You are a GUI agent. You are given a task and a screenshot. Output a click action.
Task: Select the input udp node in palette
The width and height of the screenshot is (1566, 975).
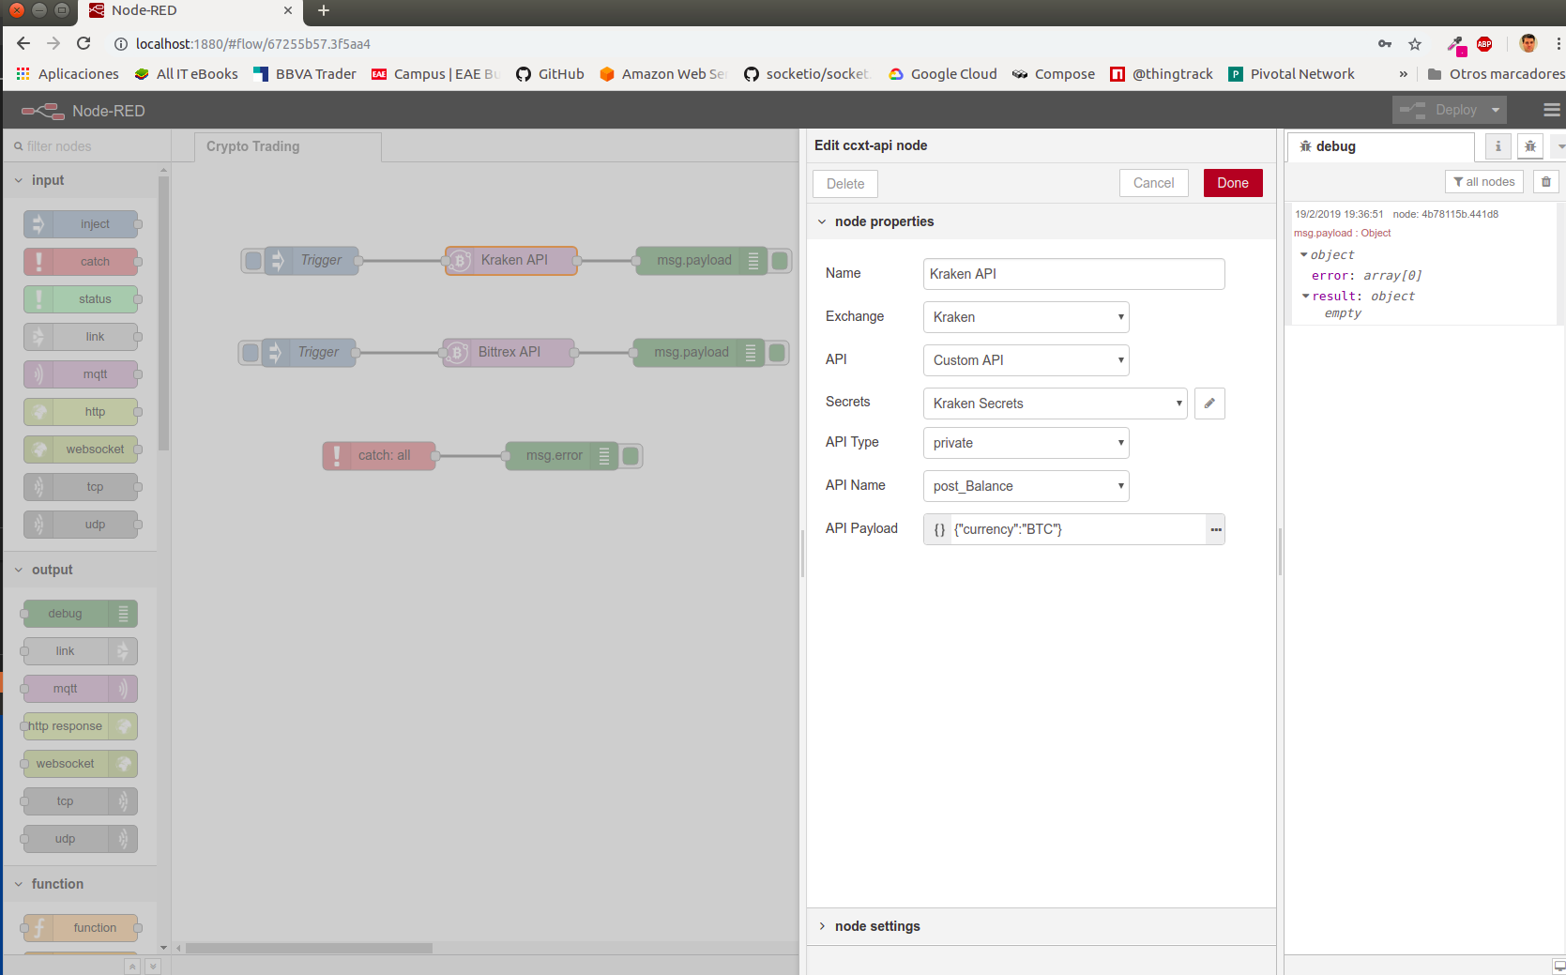coord(82,525)
